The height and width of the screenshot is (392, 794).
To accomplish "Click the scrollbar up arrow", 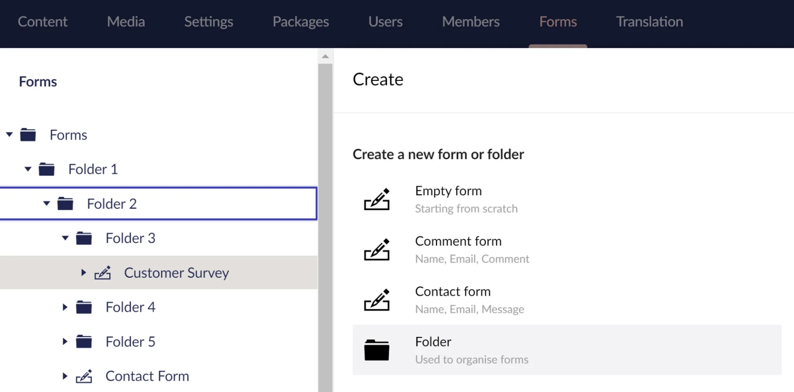I will pos(325,56).
